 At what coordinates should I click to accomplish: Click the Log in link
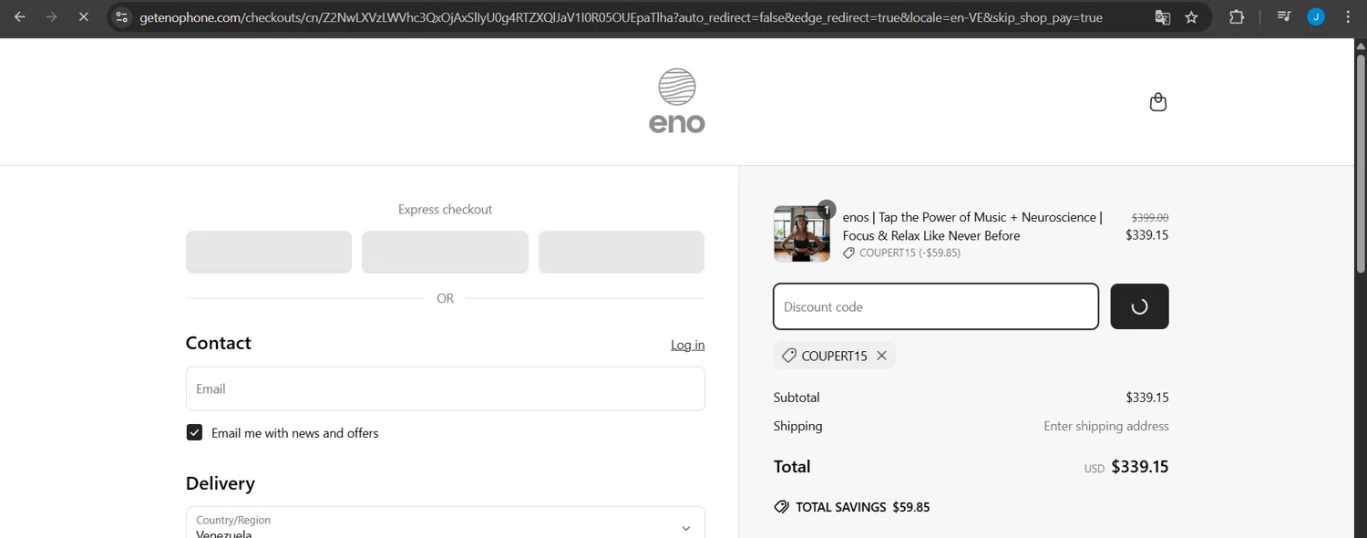(x=687, y=345)
